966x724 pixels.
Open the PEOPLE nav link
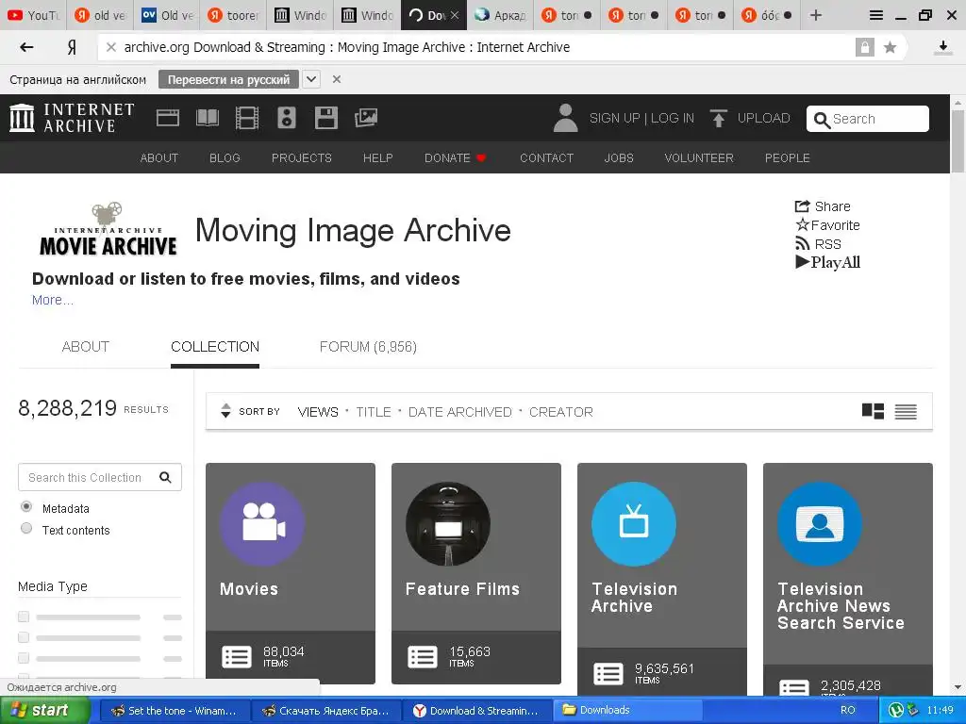[x=788, y=157]
